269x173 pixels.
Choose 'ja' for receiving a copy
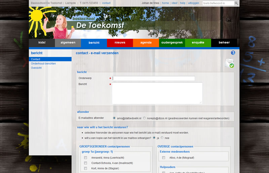point(154,138)
